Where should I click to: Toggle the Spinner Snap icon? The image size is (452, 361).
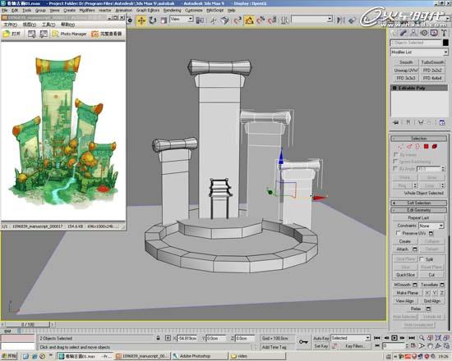[x=272, y=21]
